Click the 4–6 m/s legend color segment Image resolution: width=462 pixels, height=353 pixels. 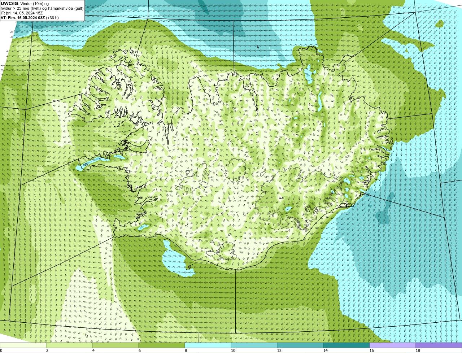[115, 345]
